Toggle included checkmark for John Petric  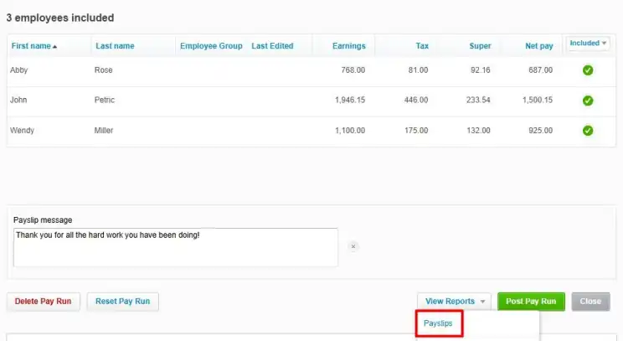(587, 101)
